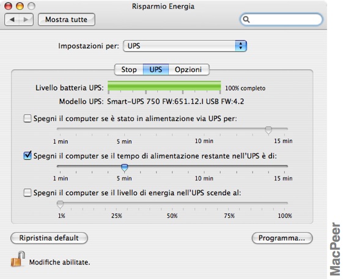The width and height of the screenshot is (343, 279).
Task: Switch to the Stop tab
Action: (129, 70)
